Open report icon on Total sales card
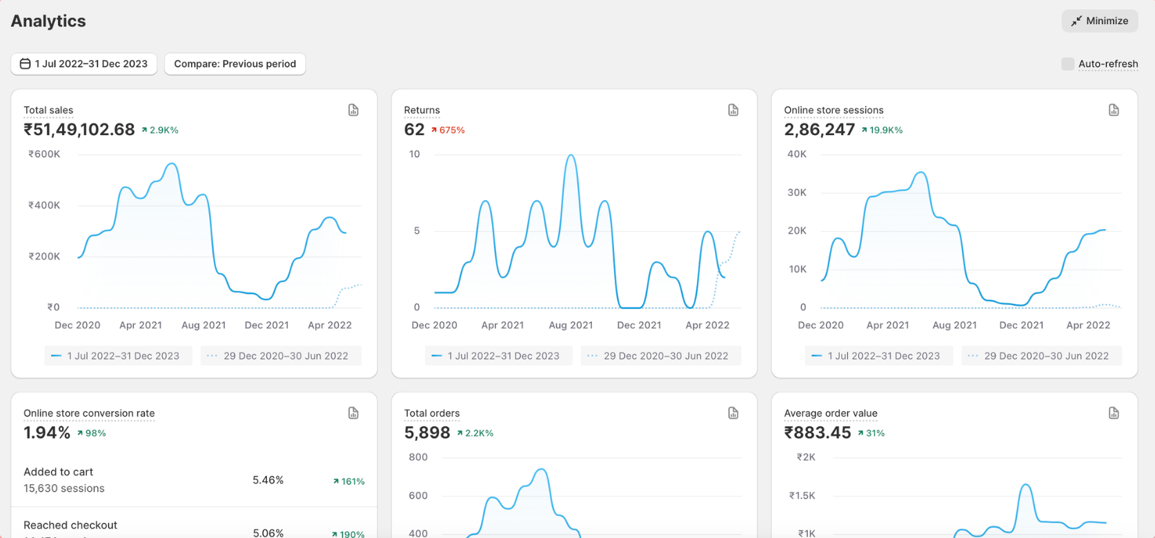 tap(353, 110)
